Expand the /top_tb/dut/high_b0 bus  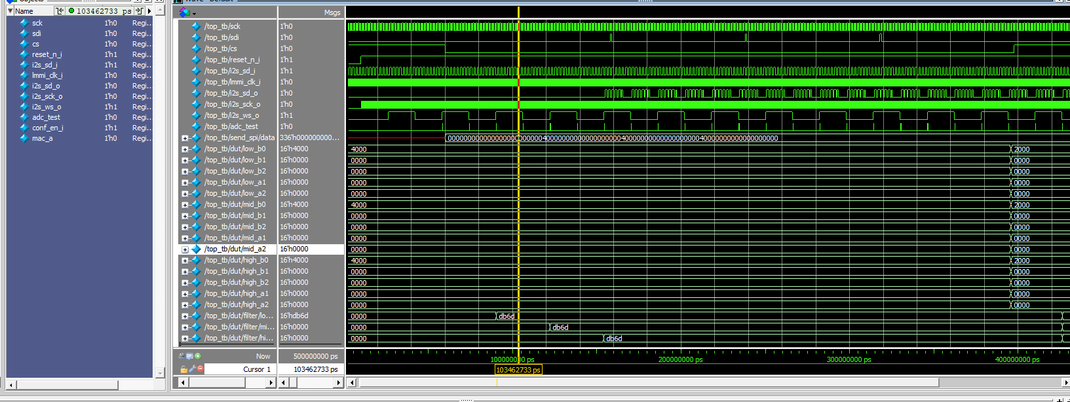tap(185, 261)
